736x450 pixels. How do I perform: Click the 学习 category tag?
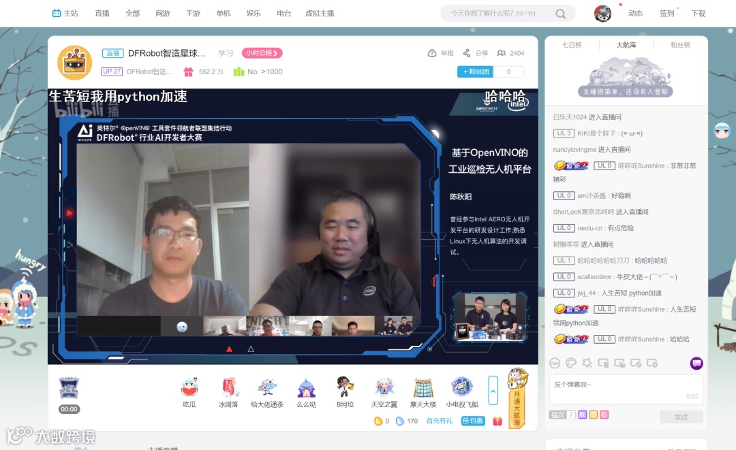coord(226,53)
